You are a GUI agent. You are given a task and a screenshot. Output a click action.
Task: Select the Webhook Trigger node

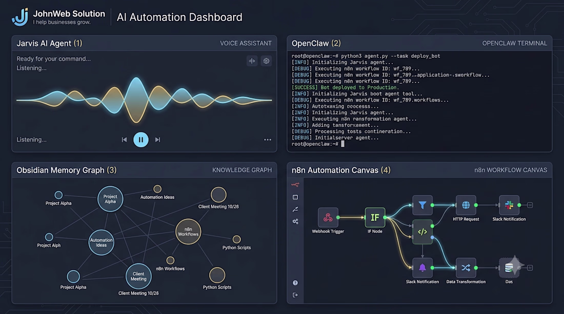pos(328,217)
